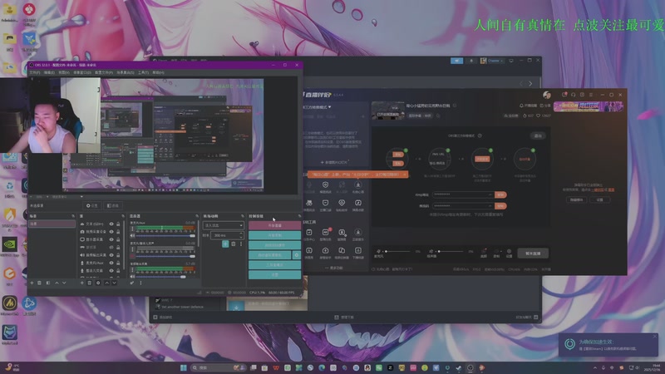Click help question mark beside OBS mode title

[x=480, y=135]
